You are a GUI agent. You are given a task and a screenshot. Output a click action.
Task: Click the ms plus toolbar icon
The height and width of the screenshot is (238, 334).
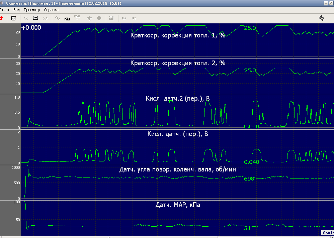(77, 18)
